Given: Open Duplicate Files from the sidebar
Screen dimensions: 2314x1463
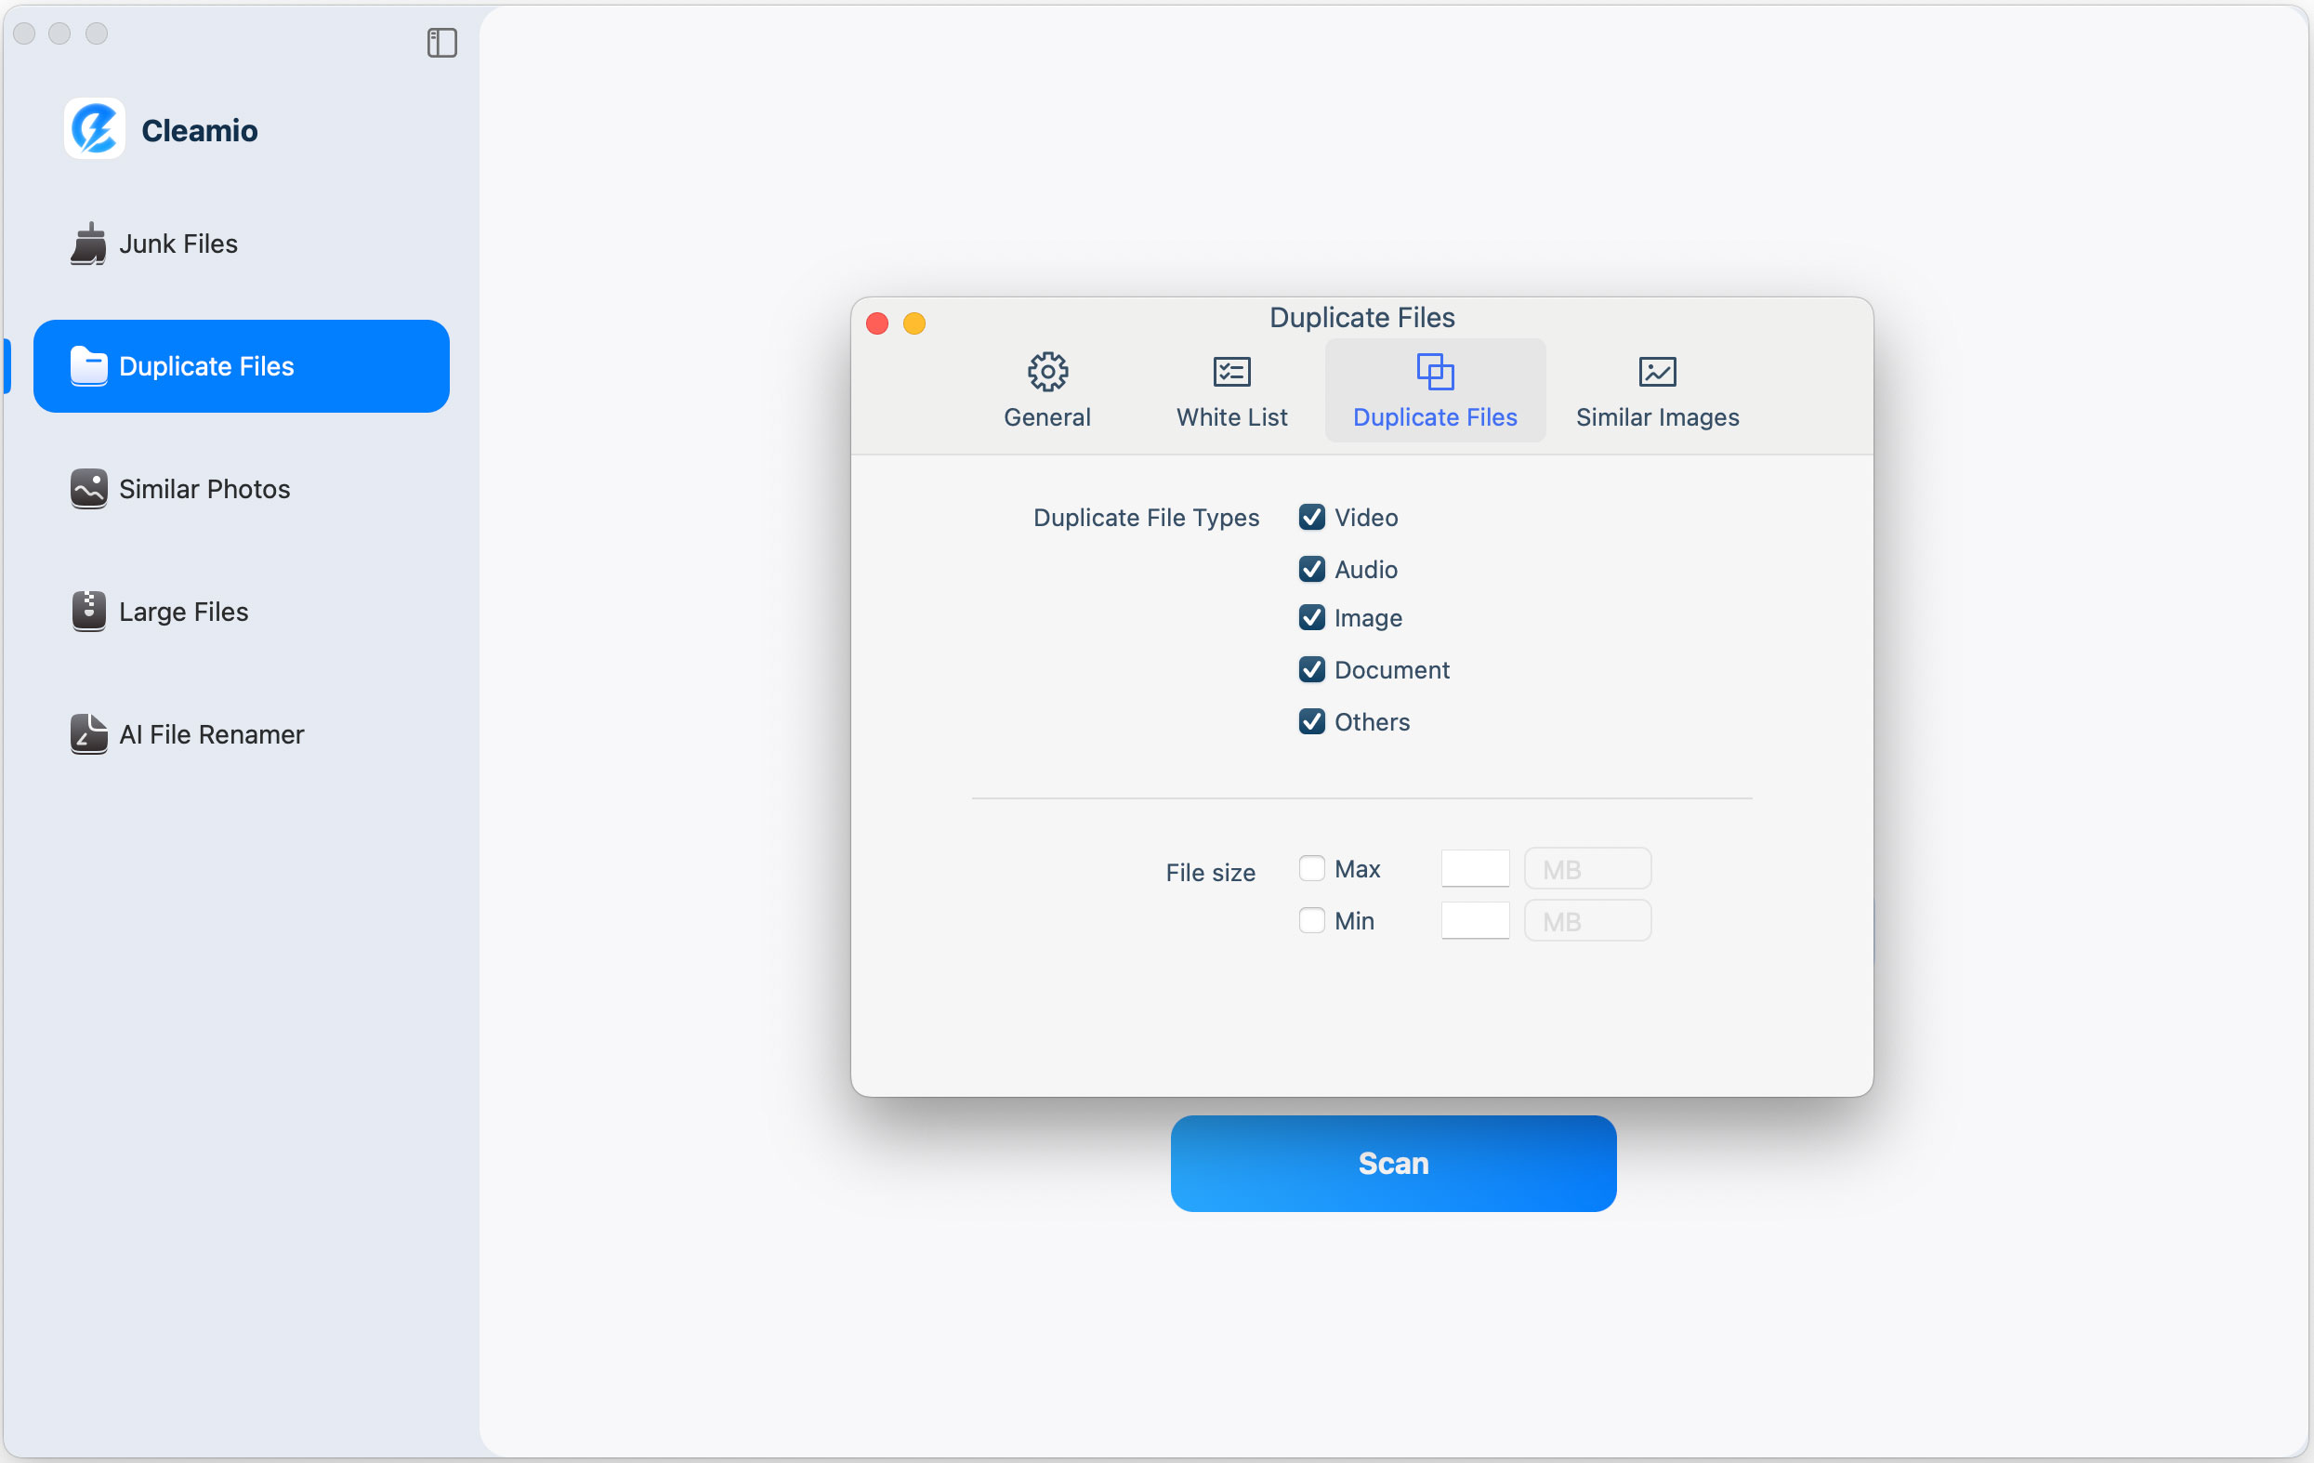Looking at the screenshot, I should coord(204,365).
